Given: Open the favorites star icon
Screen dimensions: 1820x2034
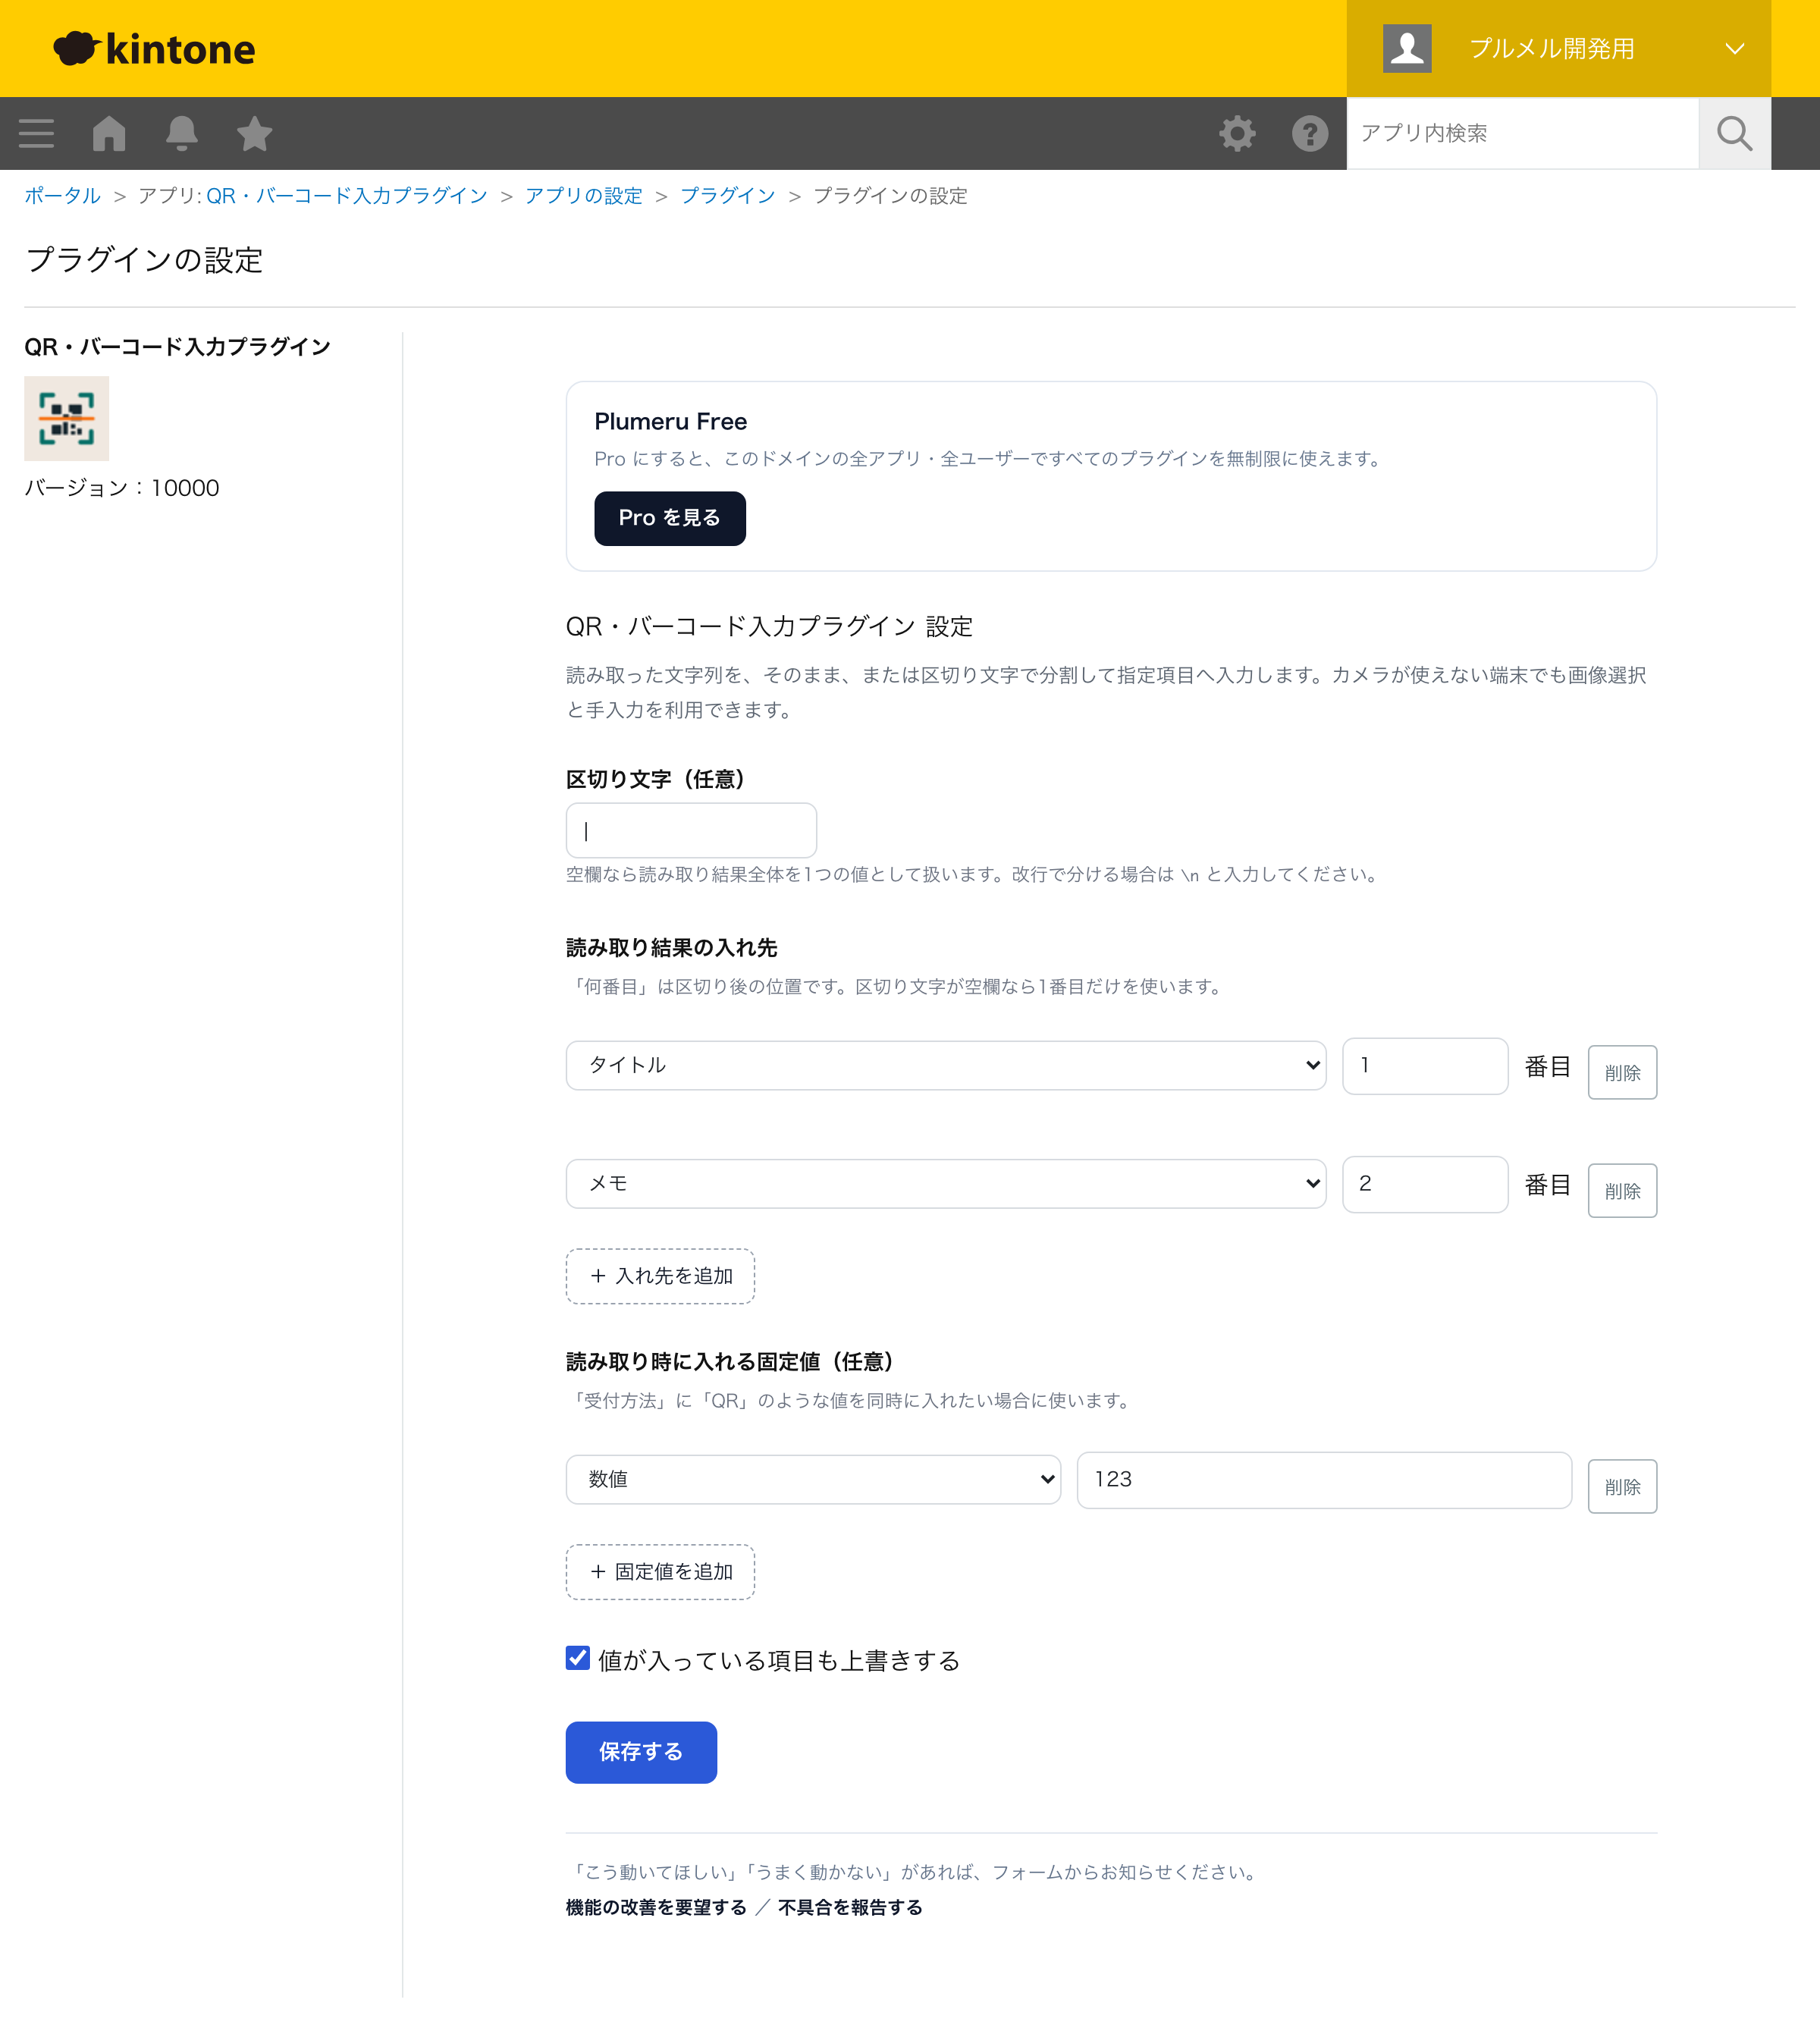Looking at the screenshot, I should click(x=255, y=133).
